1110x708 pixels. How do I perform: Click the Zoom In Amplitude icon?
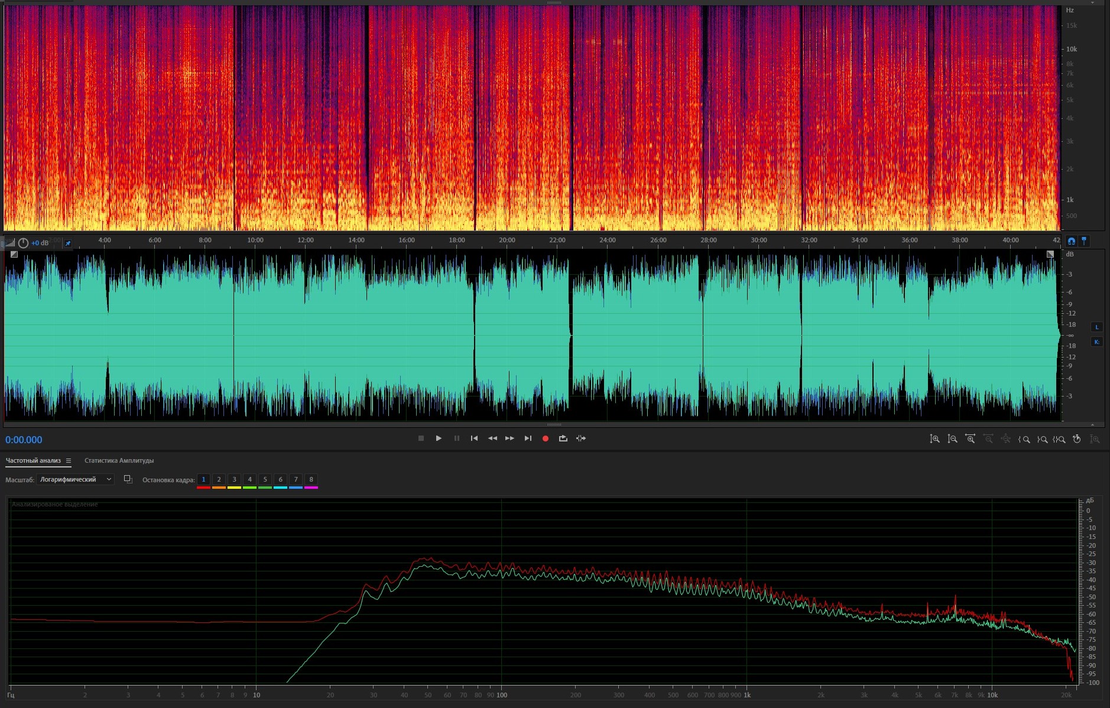pos(934,439)
